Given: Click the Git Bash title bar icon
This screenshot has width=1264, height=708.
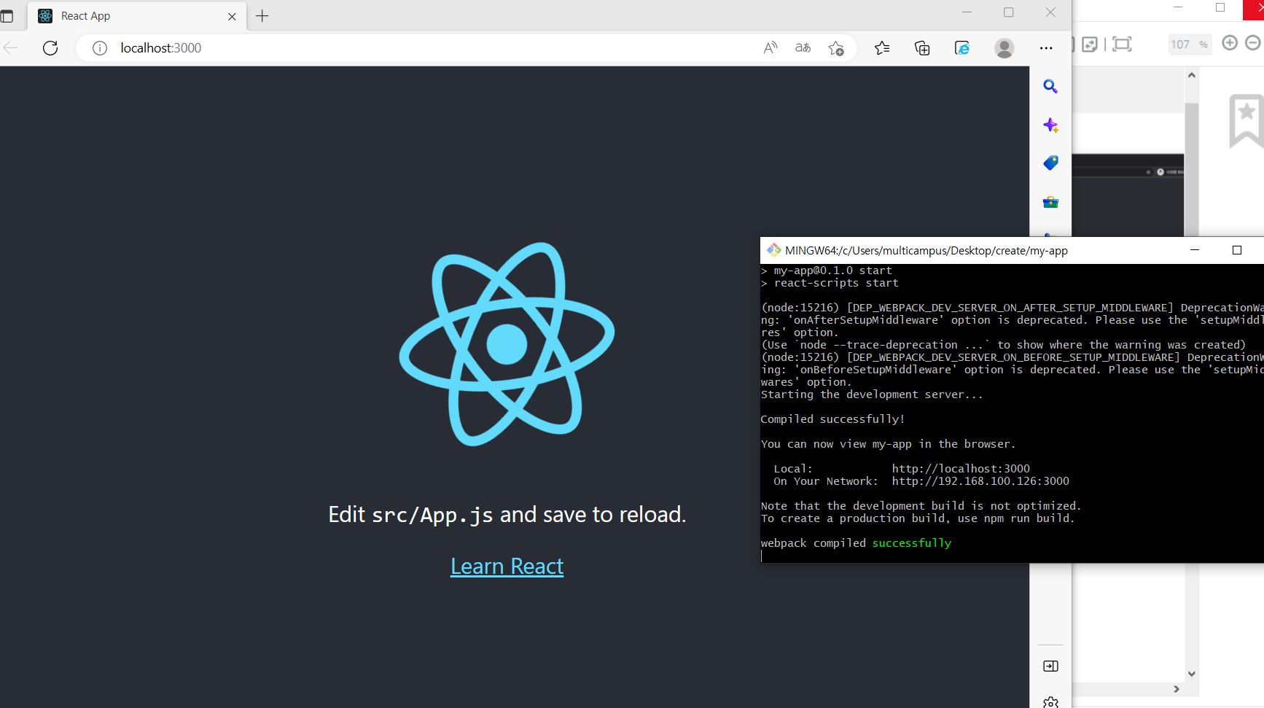Looking at the screenshot, I should click(773, 250).
